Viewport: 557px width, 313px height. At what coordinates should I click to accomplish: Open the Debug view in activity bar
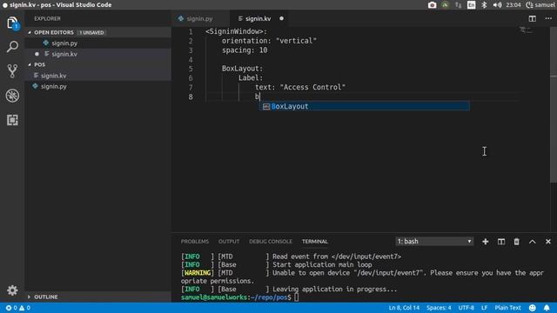tap(12, 96)
